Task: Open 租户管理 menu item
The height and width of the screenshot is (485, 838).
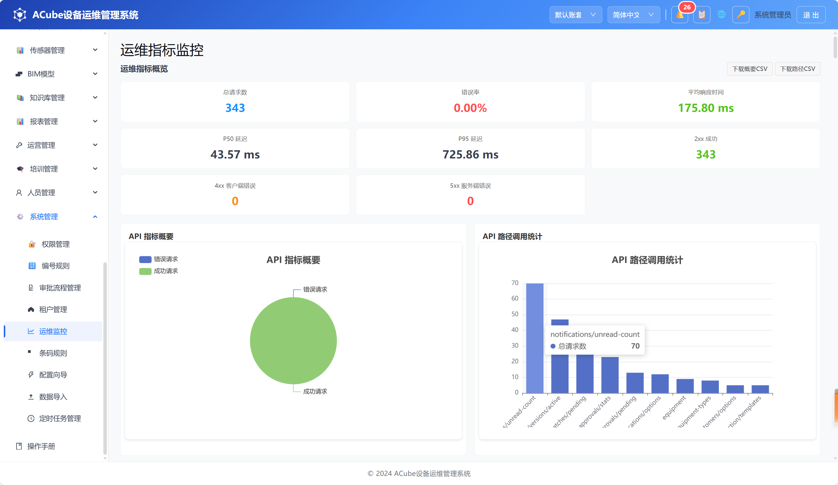Action: [x=53, y=309]
